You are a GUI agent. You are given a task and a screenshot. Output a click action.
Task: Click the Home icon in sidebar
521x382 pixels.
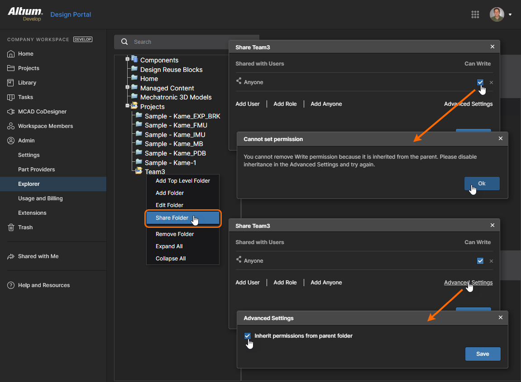[x=11, y=54]
